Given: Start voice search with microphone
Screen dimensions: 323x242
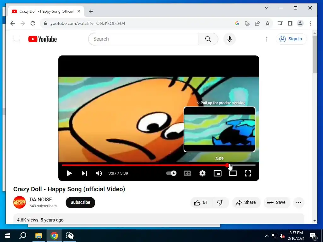Looking at the screenshot, I should click(x=230, y=39).
